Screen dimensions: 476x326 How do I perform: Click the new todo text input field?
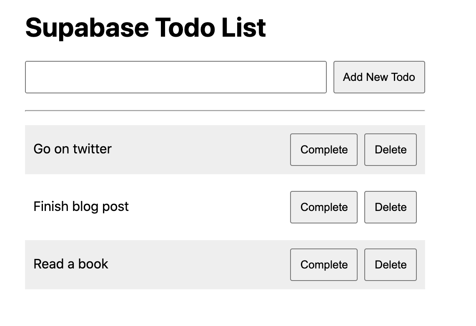[175, 77]
